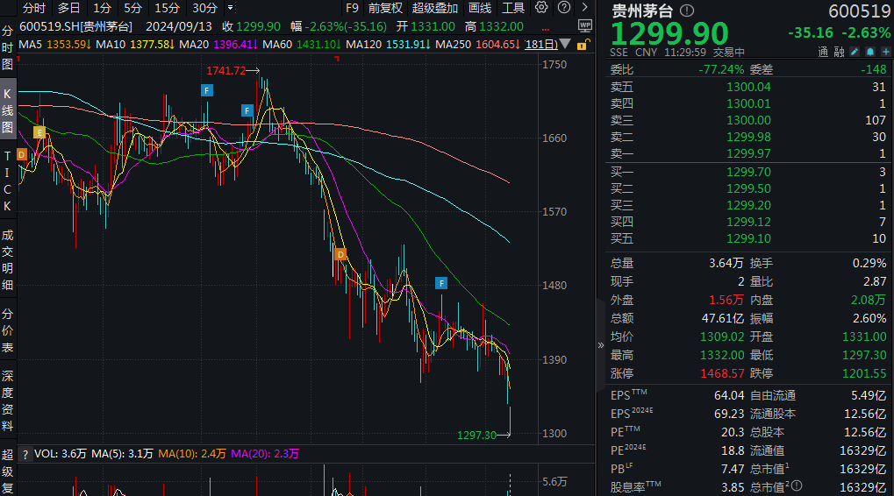Open chart settings gear icon
894x496 pixels.
(541, 7)
